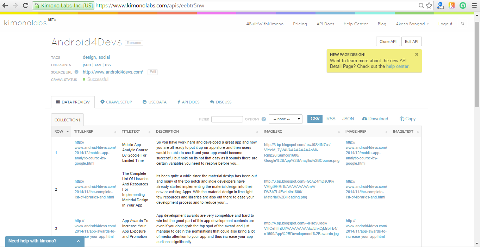Viewport: 481px width, 247px height.
Task: Open the '-- none --' options dropdown
Action: click(286, 119)
